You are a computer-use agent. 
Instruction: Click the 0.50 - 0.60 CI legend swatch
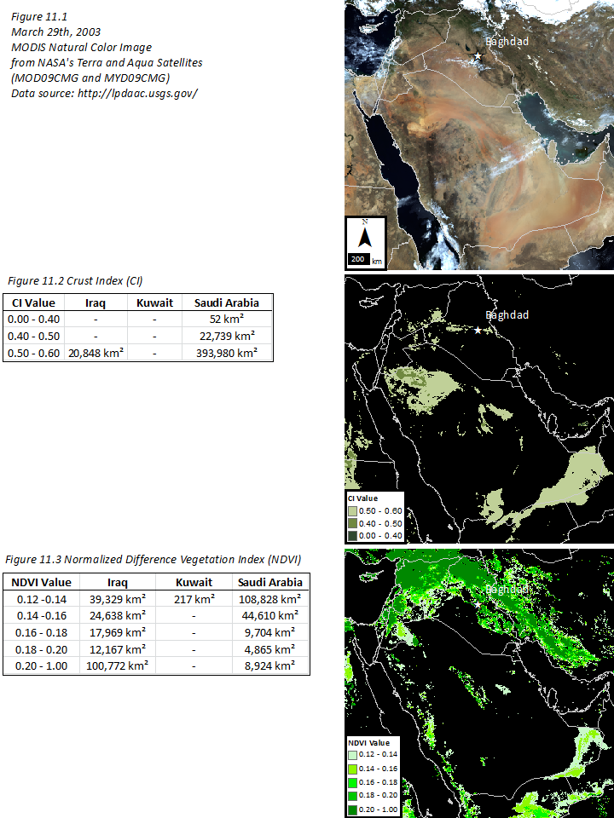point(352,510)
